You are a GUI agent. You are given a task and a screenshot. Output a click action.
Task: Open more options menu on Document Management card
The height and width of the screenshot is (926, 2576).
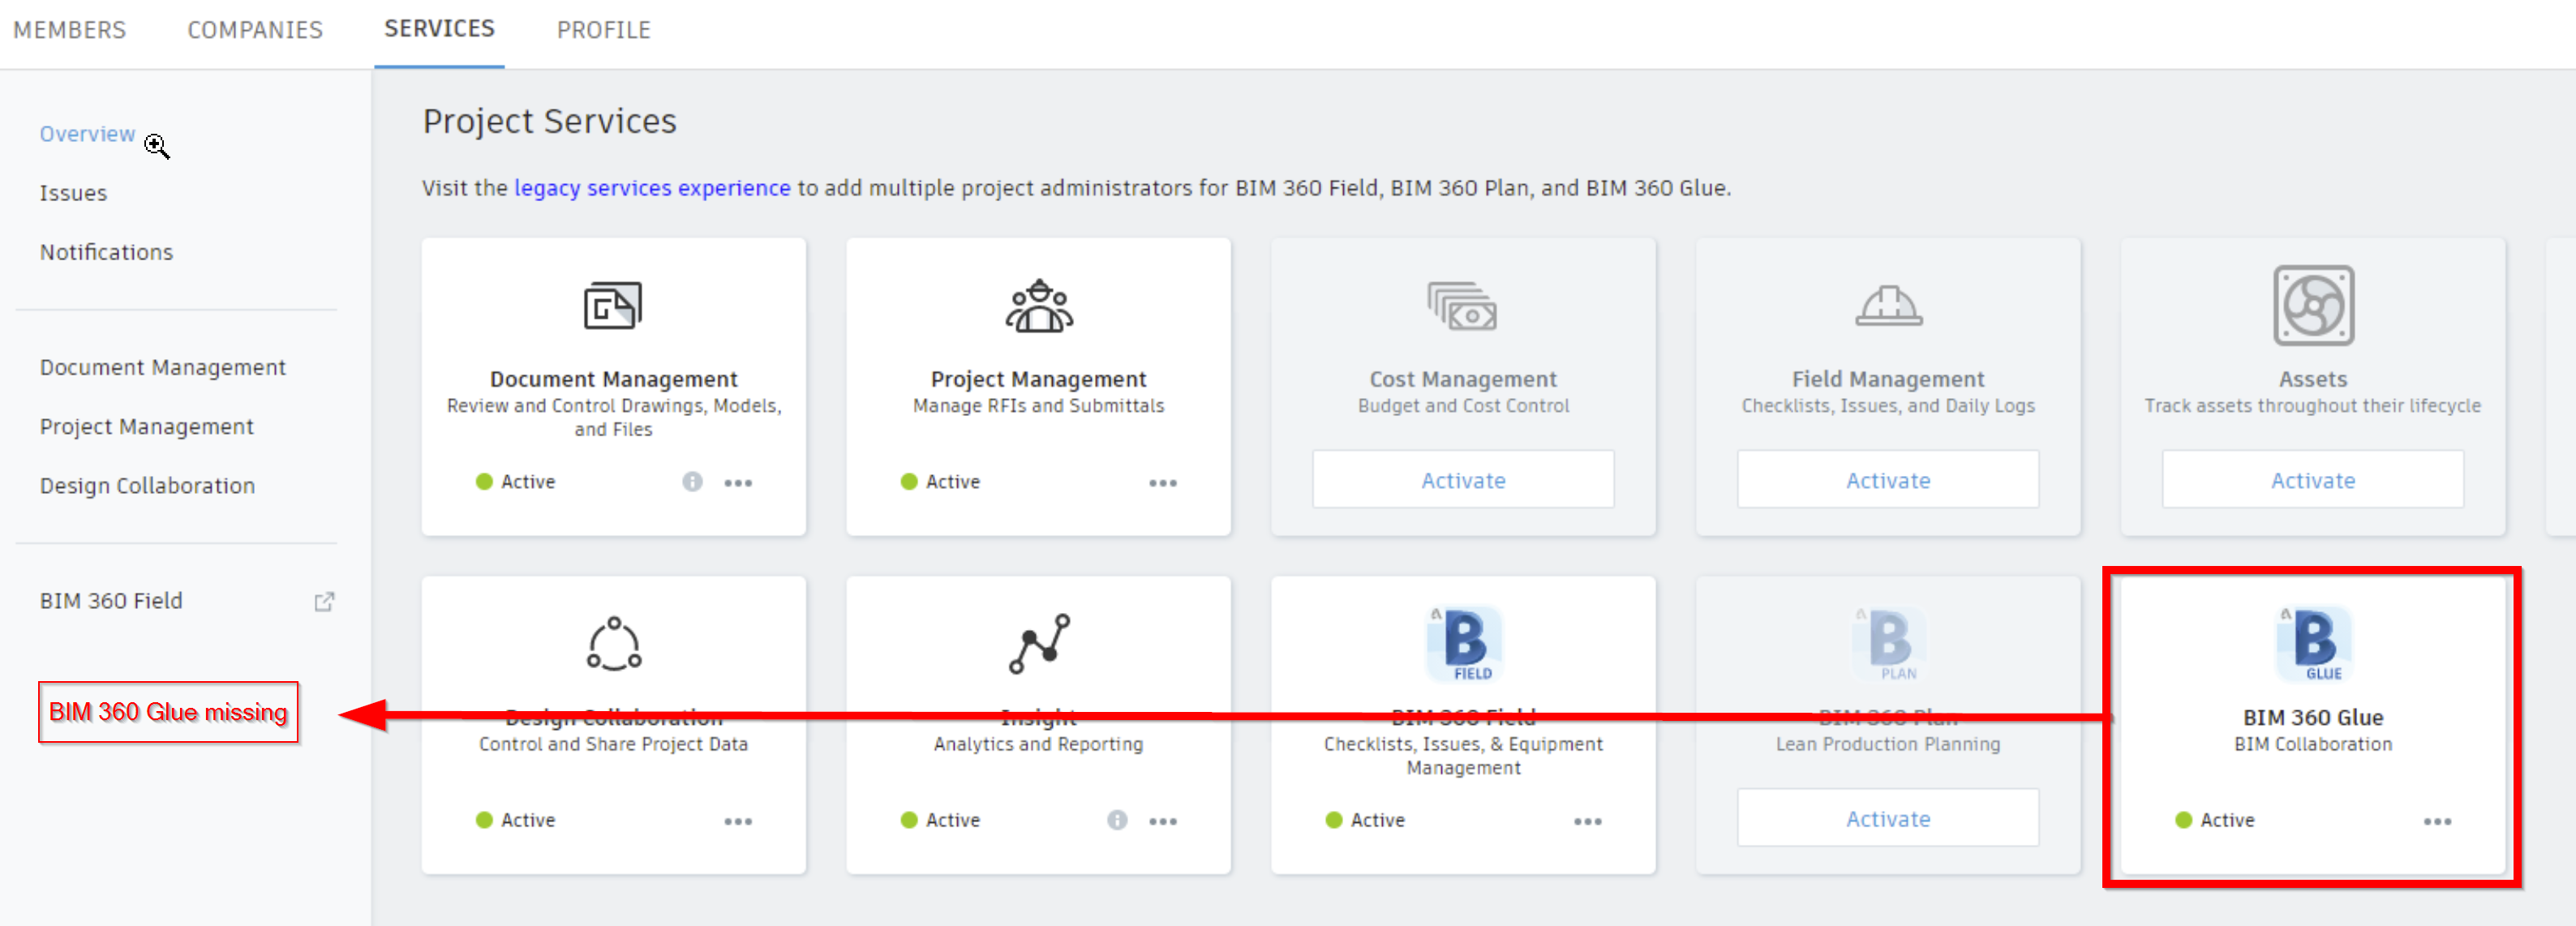(x=738, y=483)
